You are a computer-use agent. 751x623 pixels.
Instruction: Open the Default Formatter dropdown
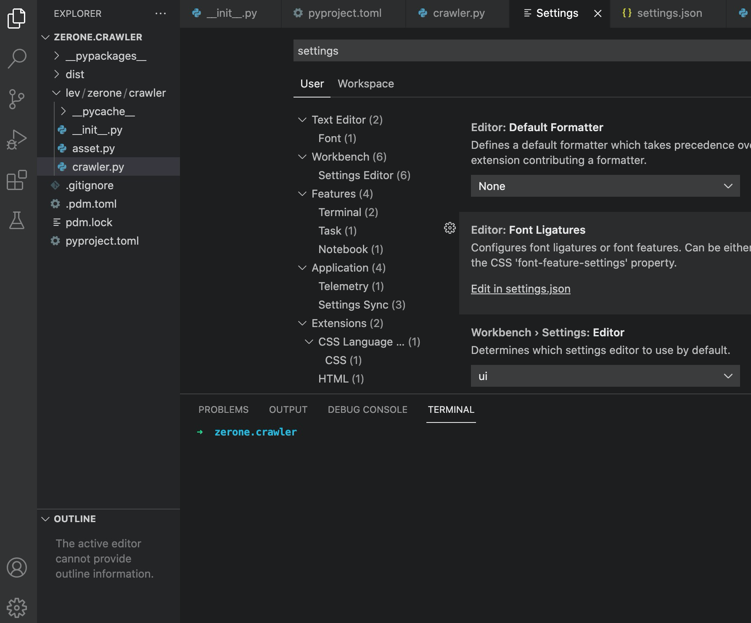point(605,186)
